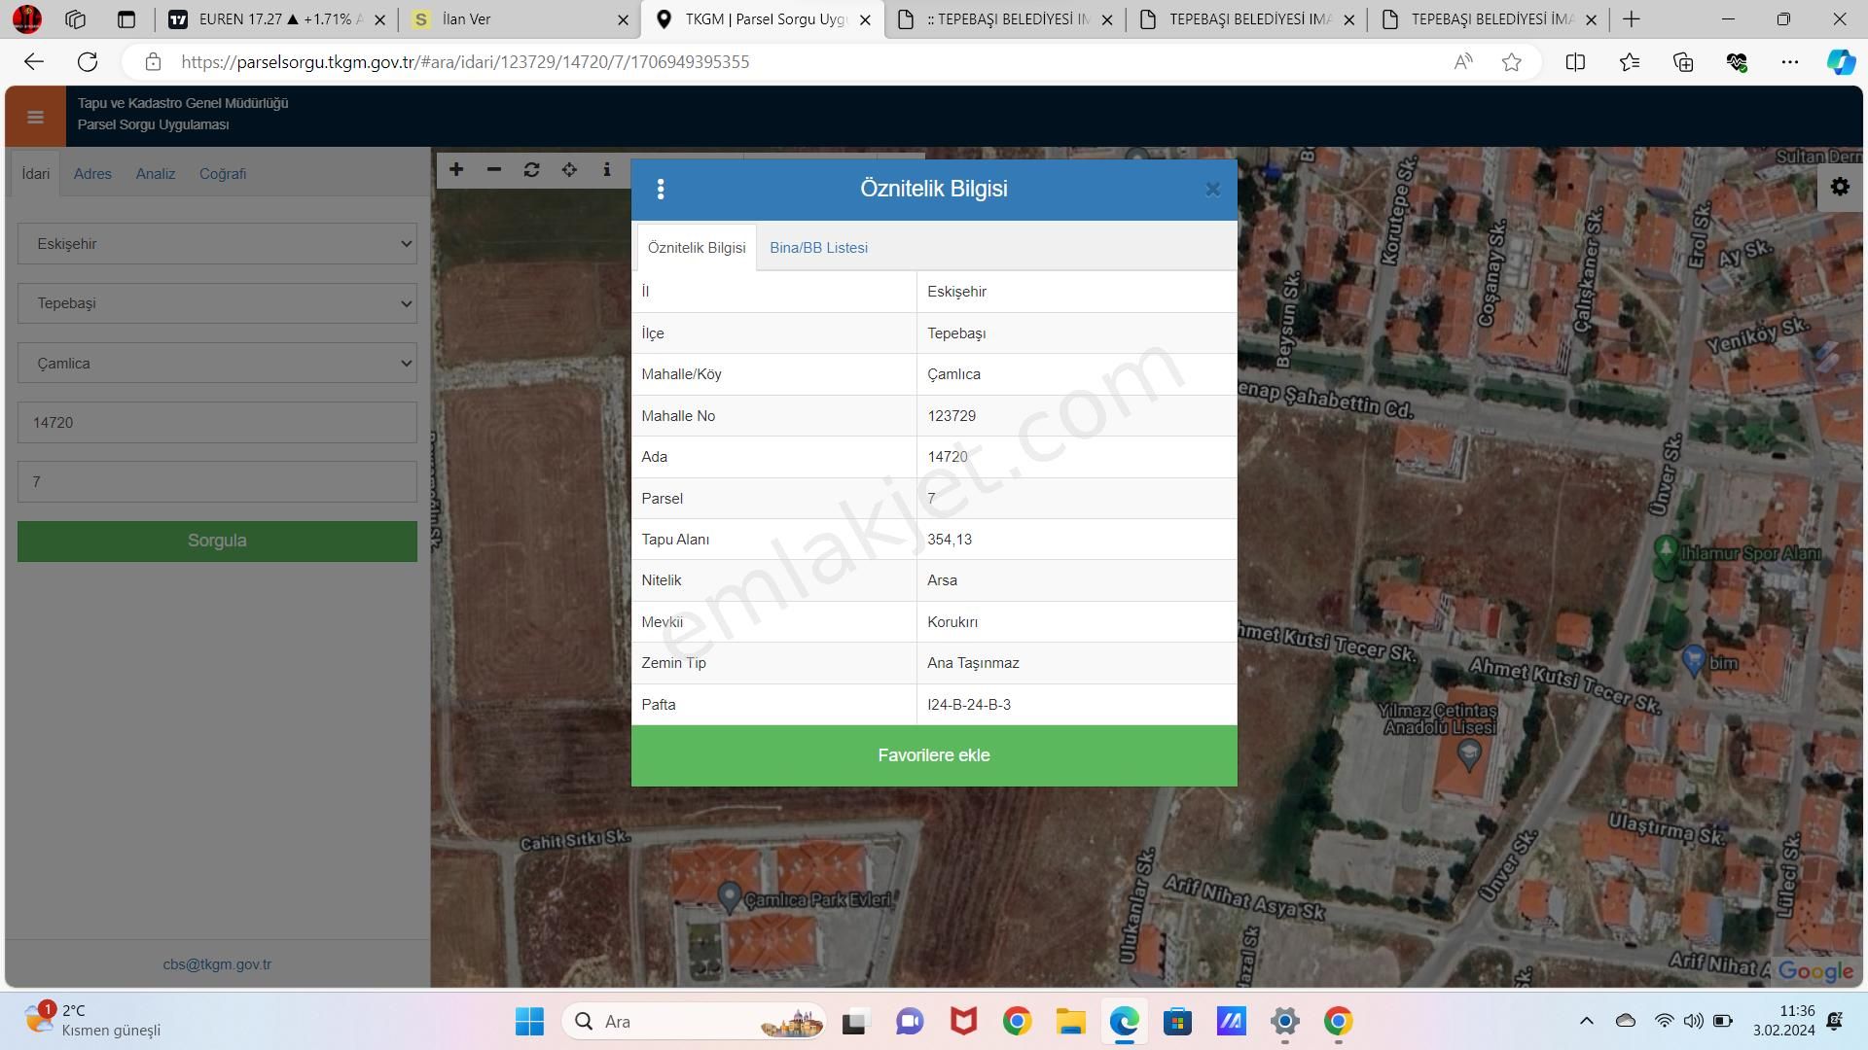
Task: Expand the Tepebaşı district dropdown
Action: coord(217,303)
